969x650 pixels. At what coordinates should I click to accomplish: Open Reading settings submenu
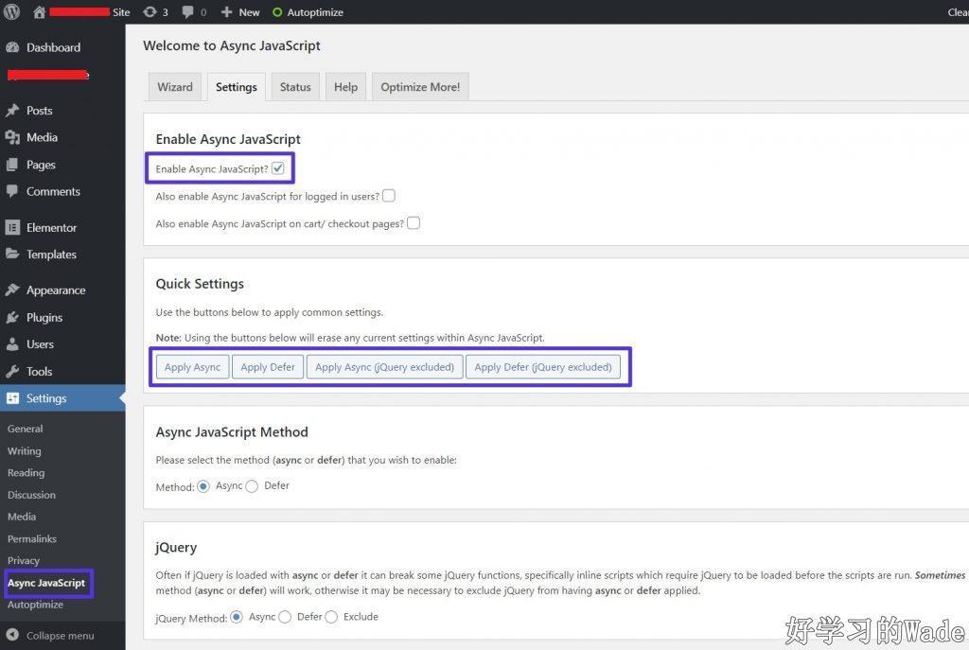coord(26,473)
